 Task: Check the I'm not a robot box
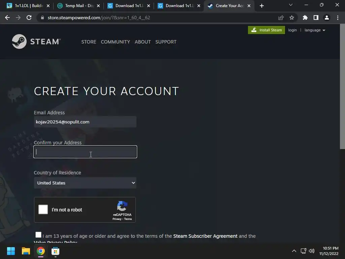(x=43, y=209)
